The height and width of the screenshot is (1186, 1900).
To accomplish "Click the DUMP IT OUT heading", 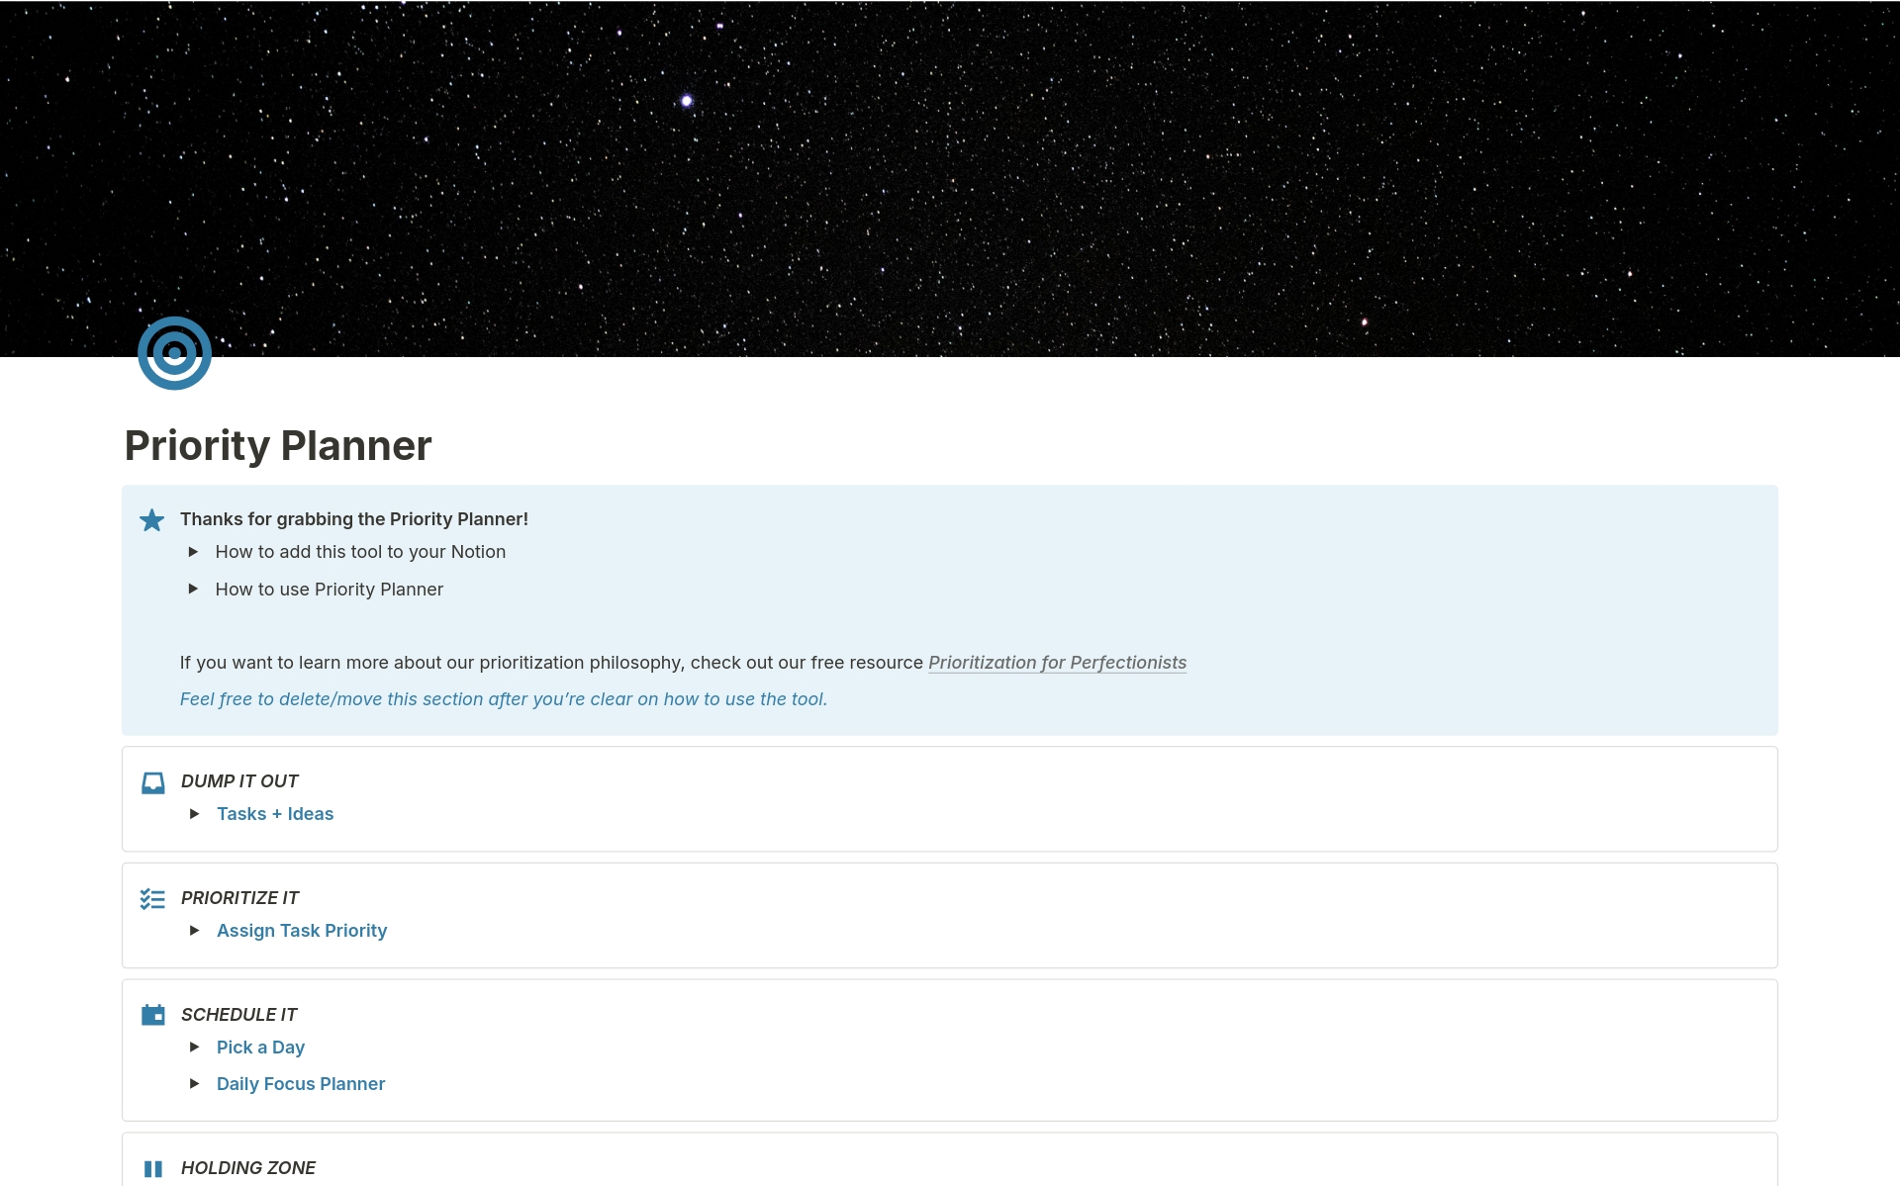I will pos(239,781).
